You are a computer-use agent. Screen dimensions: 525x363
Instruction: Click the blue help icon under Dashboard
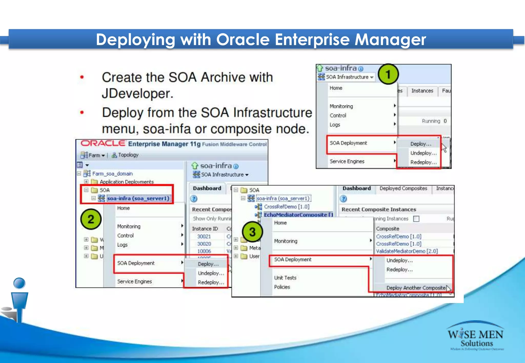(194, 199)
